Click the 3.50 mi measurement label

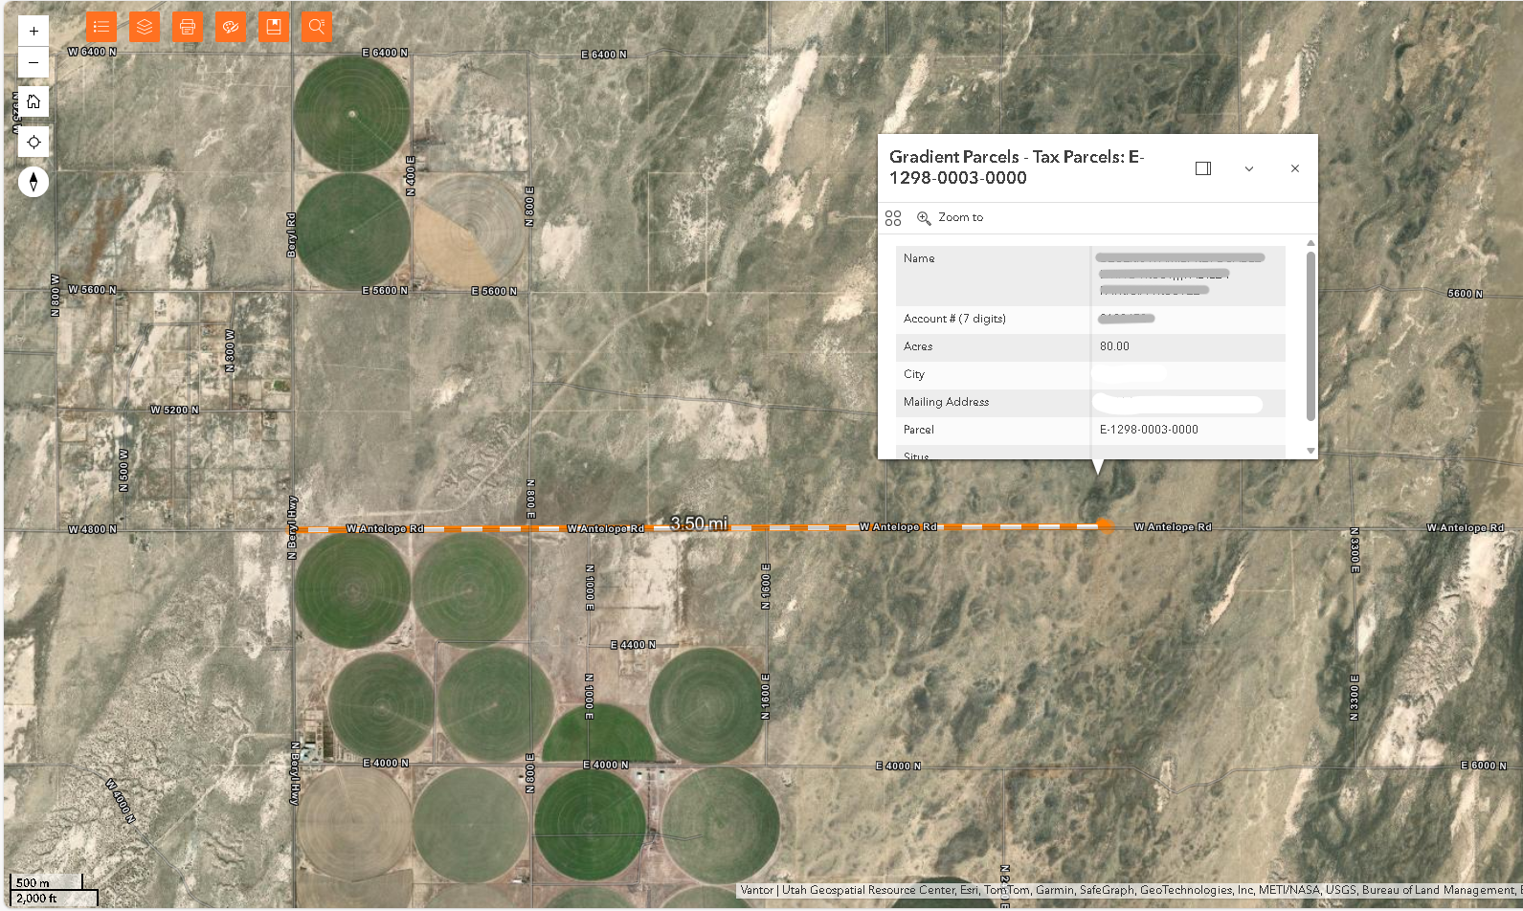pos(699,523)
